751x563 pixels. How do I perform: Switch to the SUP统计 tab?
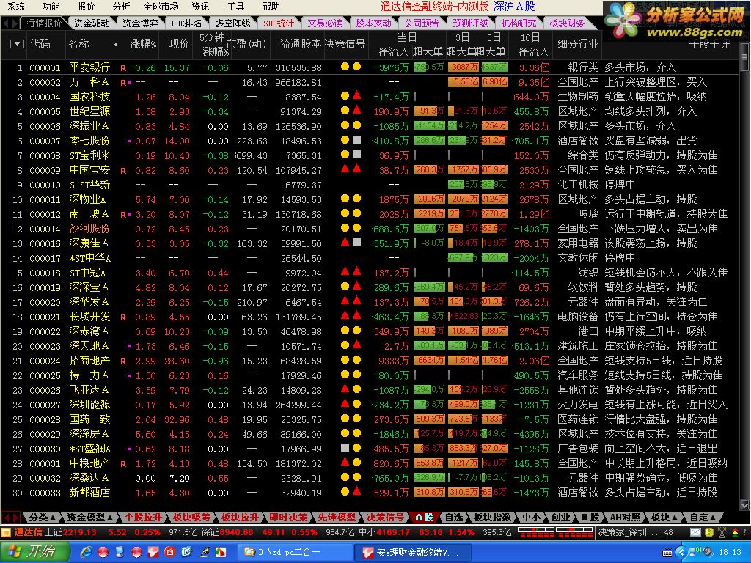coord(279,23)
